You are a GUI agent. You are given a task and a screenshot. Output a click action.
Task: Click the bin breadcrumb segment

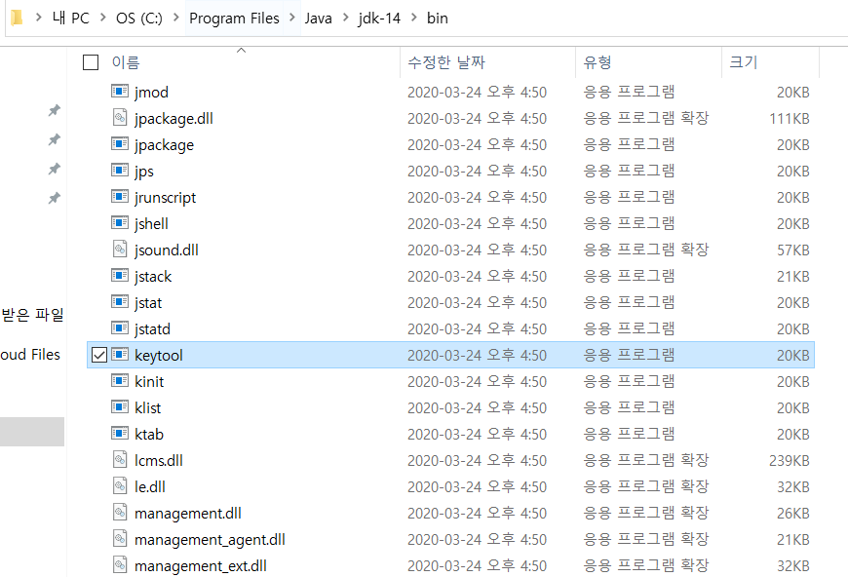click(437, 18)
